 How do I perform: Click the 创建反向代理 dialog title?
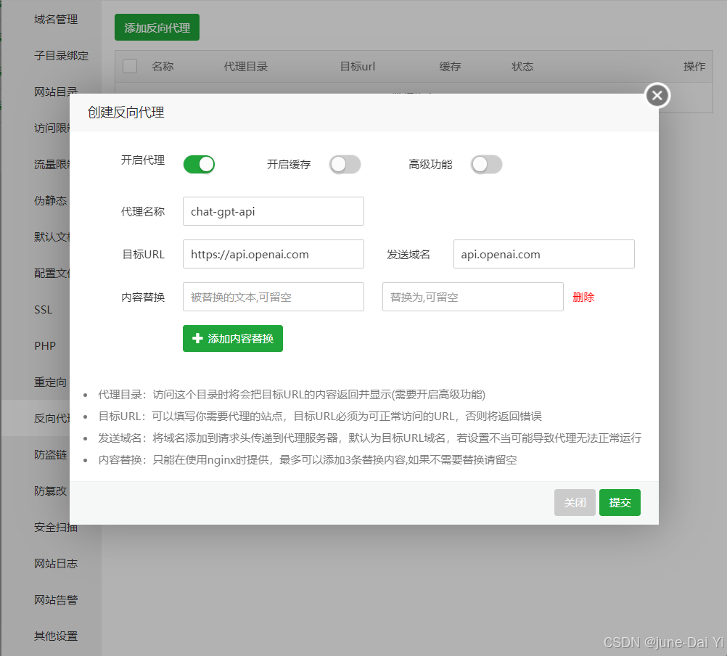coord(126,112)
